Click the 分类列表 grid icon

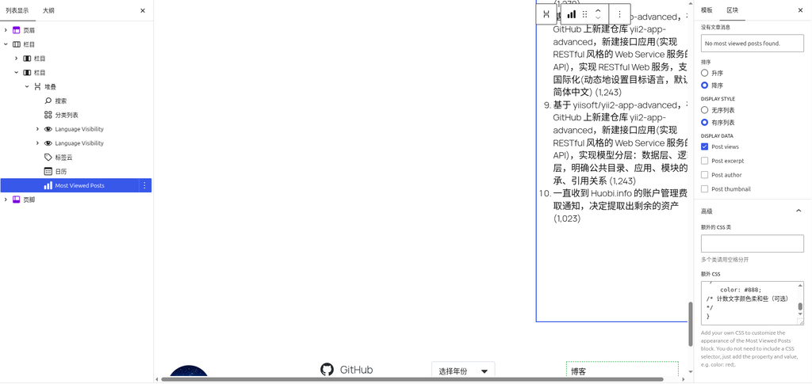click(x=48, y=115)
